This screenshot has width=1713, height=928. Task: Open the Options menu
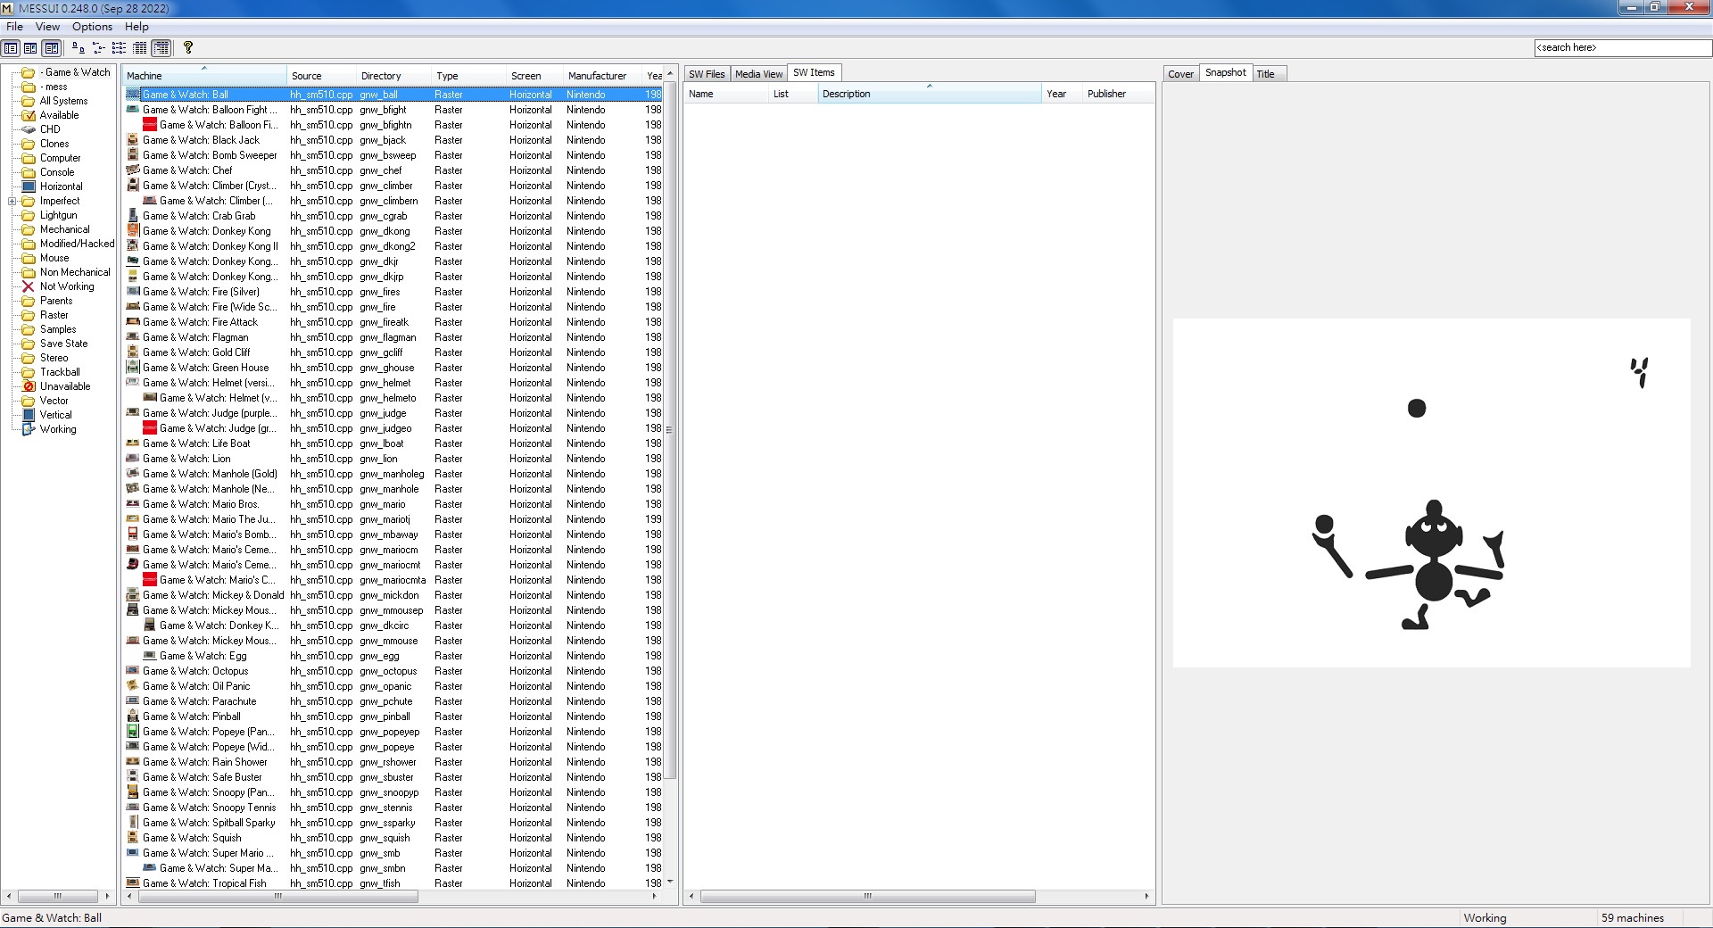click(92, 27)
